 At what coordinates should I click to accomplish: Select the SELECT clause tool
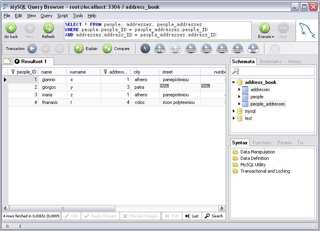click(160, 48)
